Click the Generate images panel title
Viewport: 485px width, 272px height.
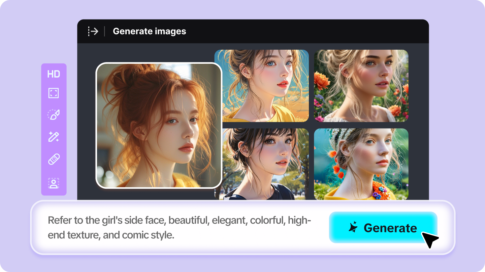coord(150,31)
